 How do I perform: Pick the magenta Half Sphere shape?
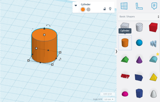[x=125, y=94]
